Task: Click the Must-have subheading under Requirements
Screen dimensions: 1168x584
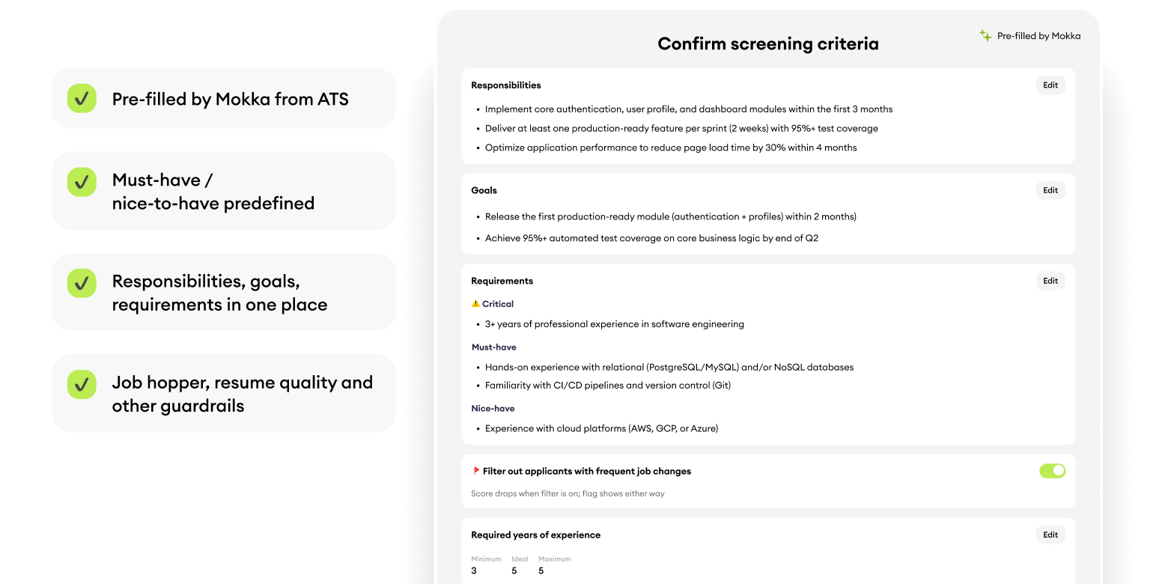Action: [494, 347]
